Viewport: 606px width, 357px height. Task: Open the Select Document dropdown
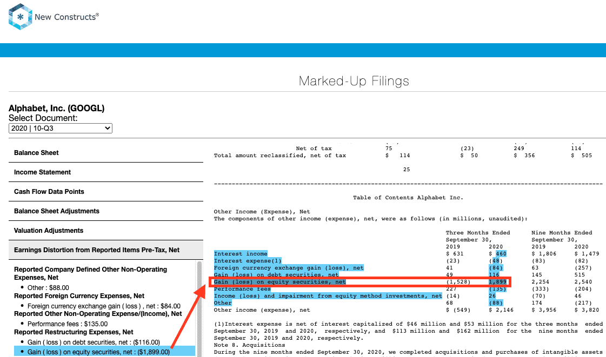(61, 128)
